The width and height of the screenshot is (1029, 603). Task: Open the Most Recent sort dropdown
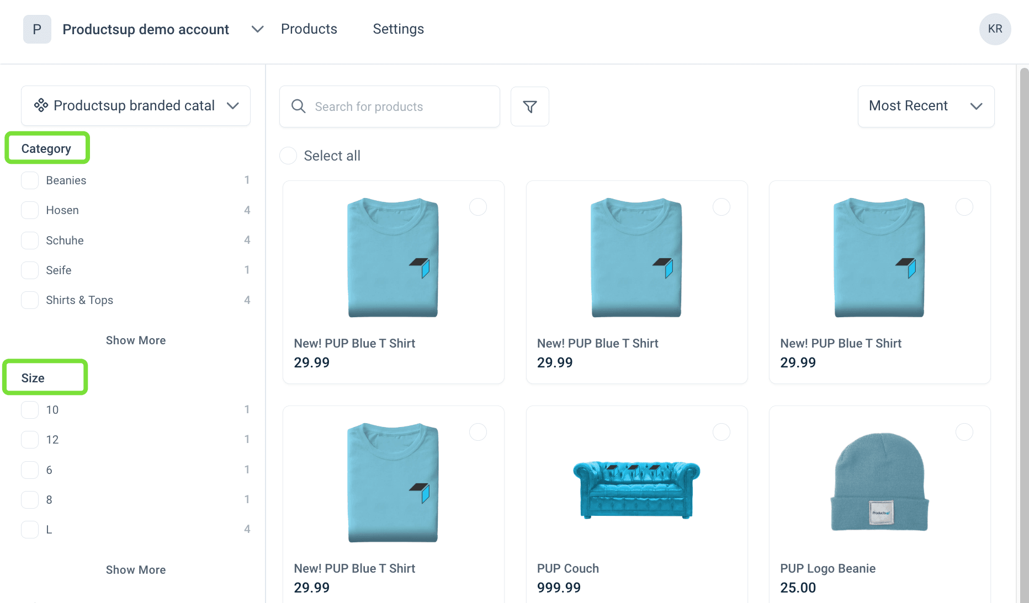(926, 106)
